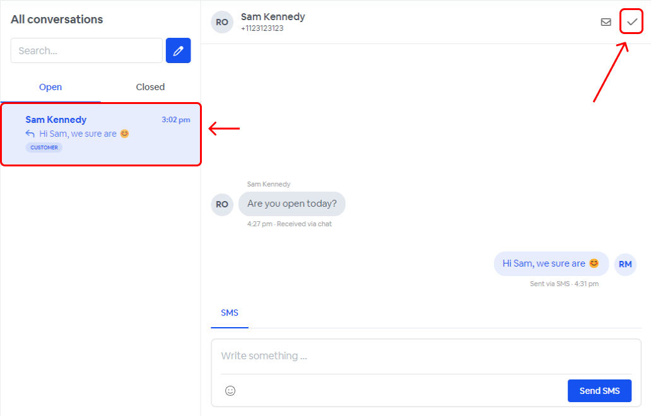
Task: Click the RM agent avatar
Action: (x=625, y=264)
